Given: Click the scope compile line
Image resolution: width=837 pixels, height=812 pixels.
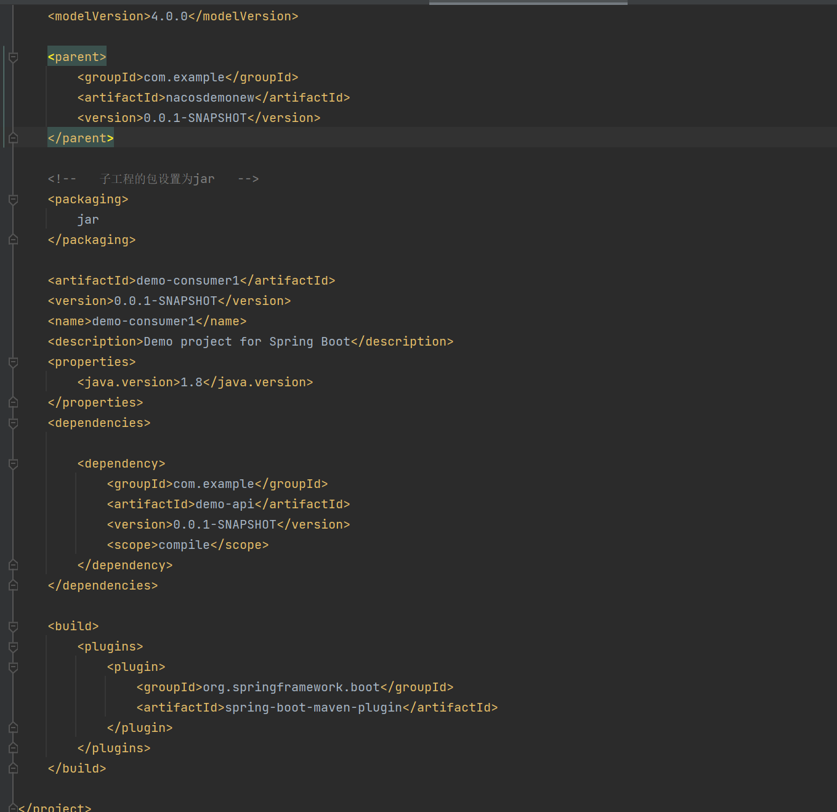Looking at the screenshot, I should 188,545.
